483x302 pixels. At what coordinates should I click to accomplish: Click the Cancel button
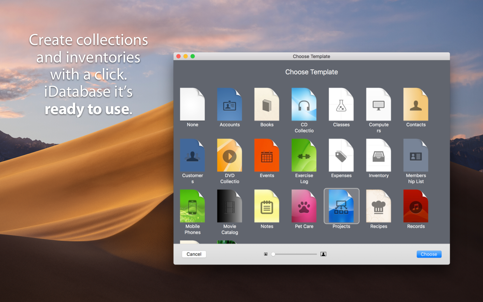click(x=194, y=254)
